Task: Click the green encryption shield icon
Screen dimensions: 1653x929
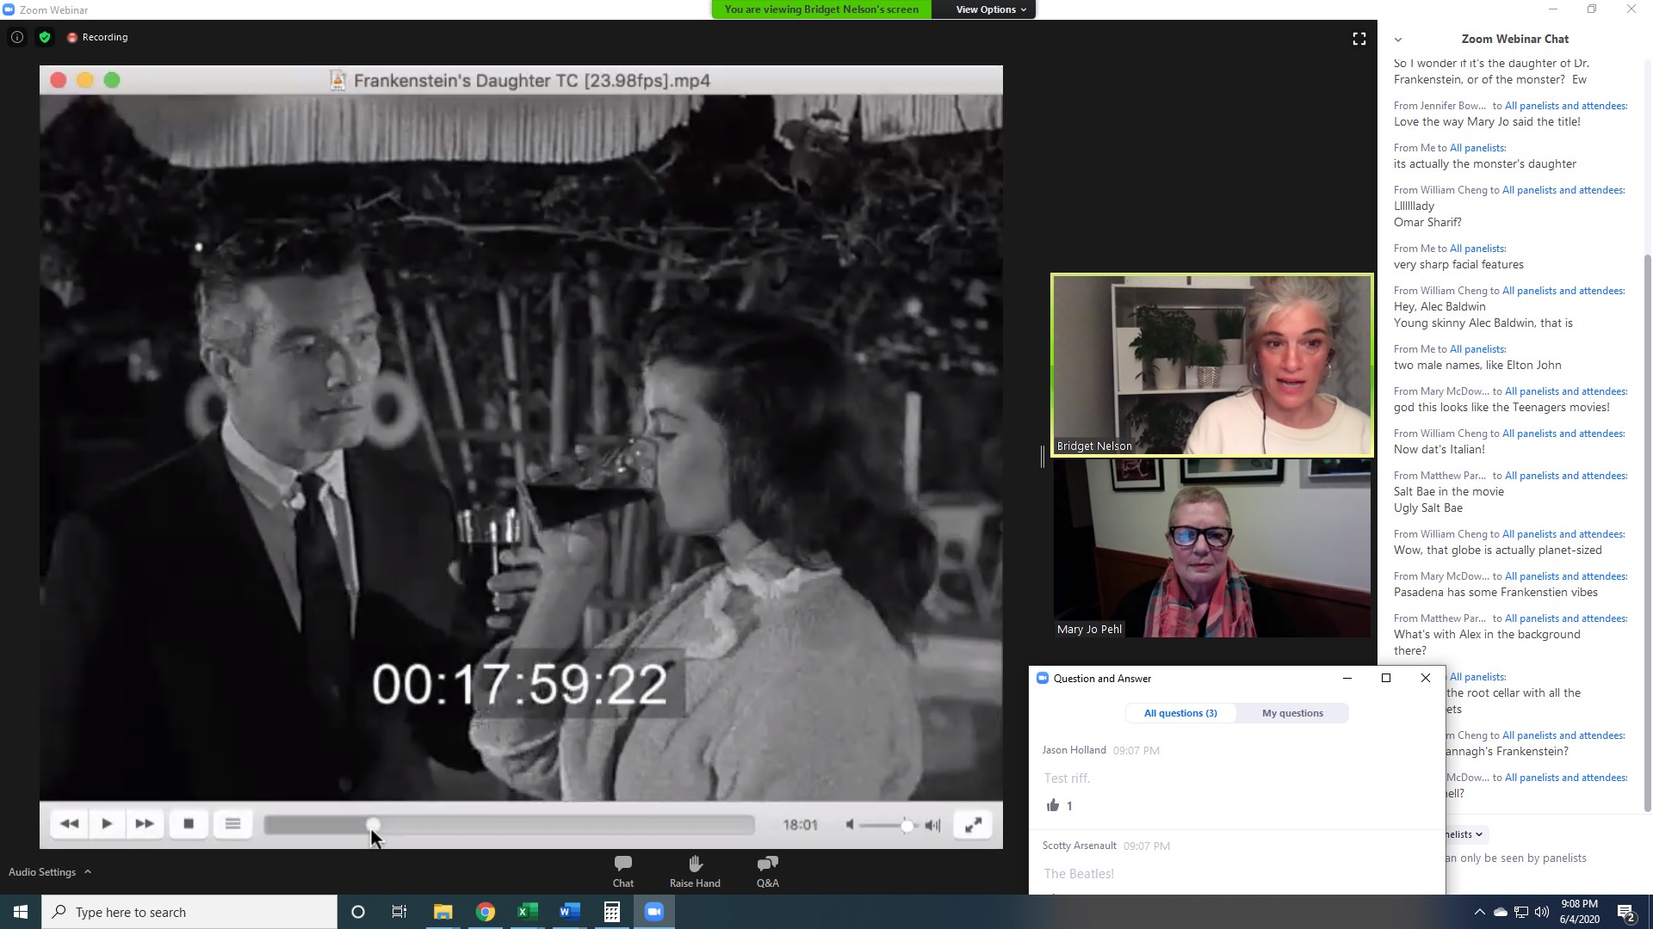Action: [45, 37]
